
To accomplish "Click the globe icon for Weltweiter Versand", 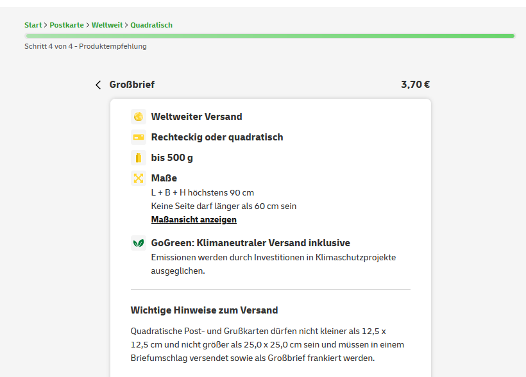I will (139, 117).
